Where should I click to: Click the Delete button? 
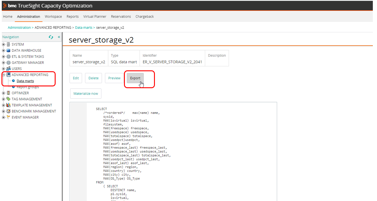pyautogui.click(x=94, y=78)
